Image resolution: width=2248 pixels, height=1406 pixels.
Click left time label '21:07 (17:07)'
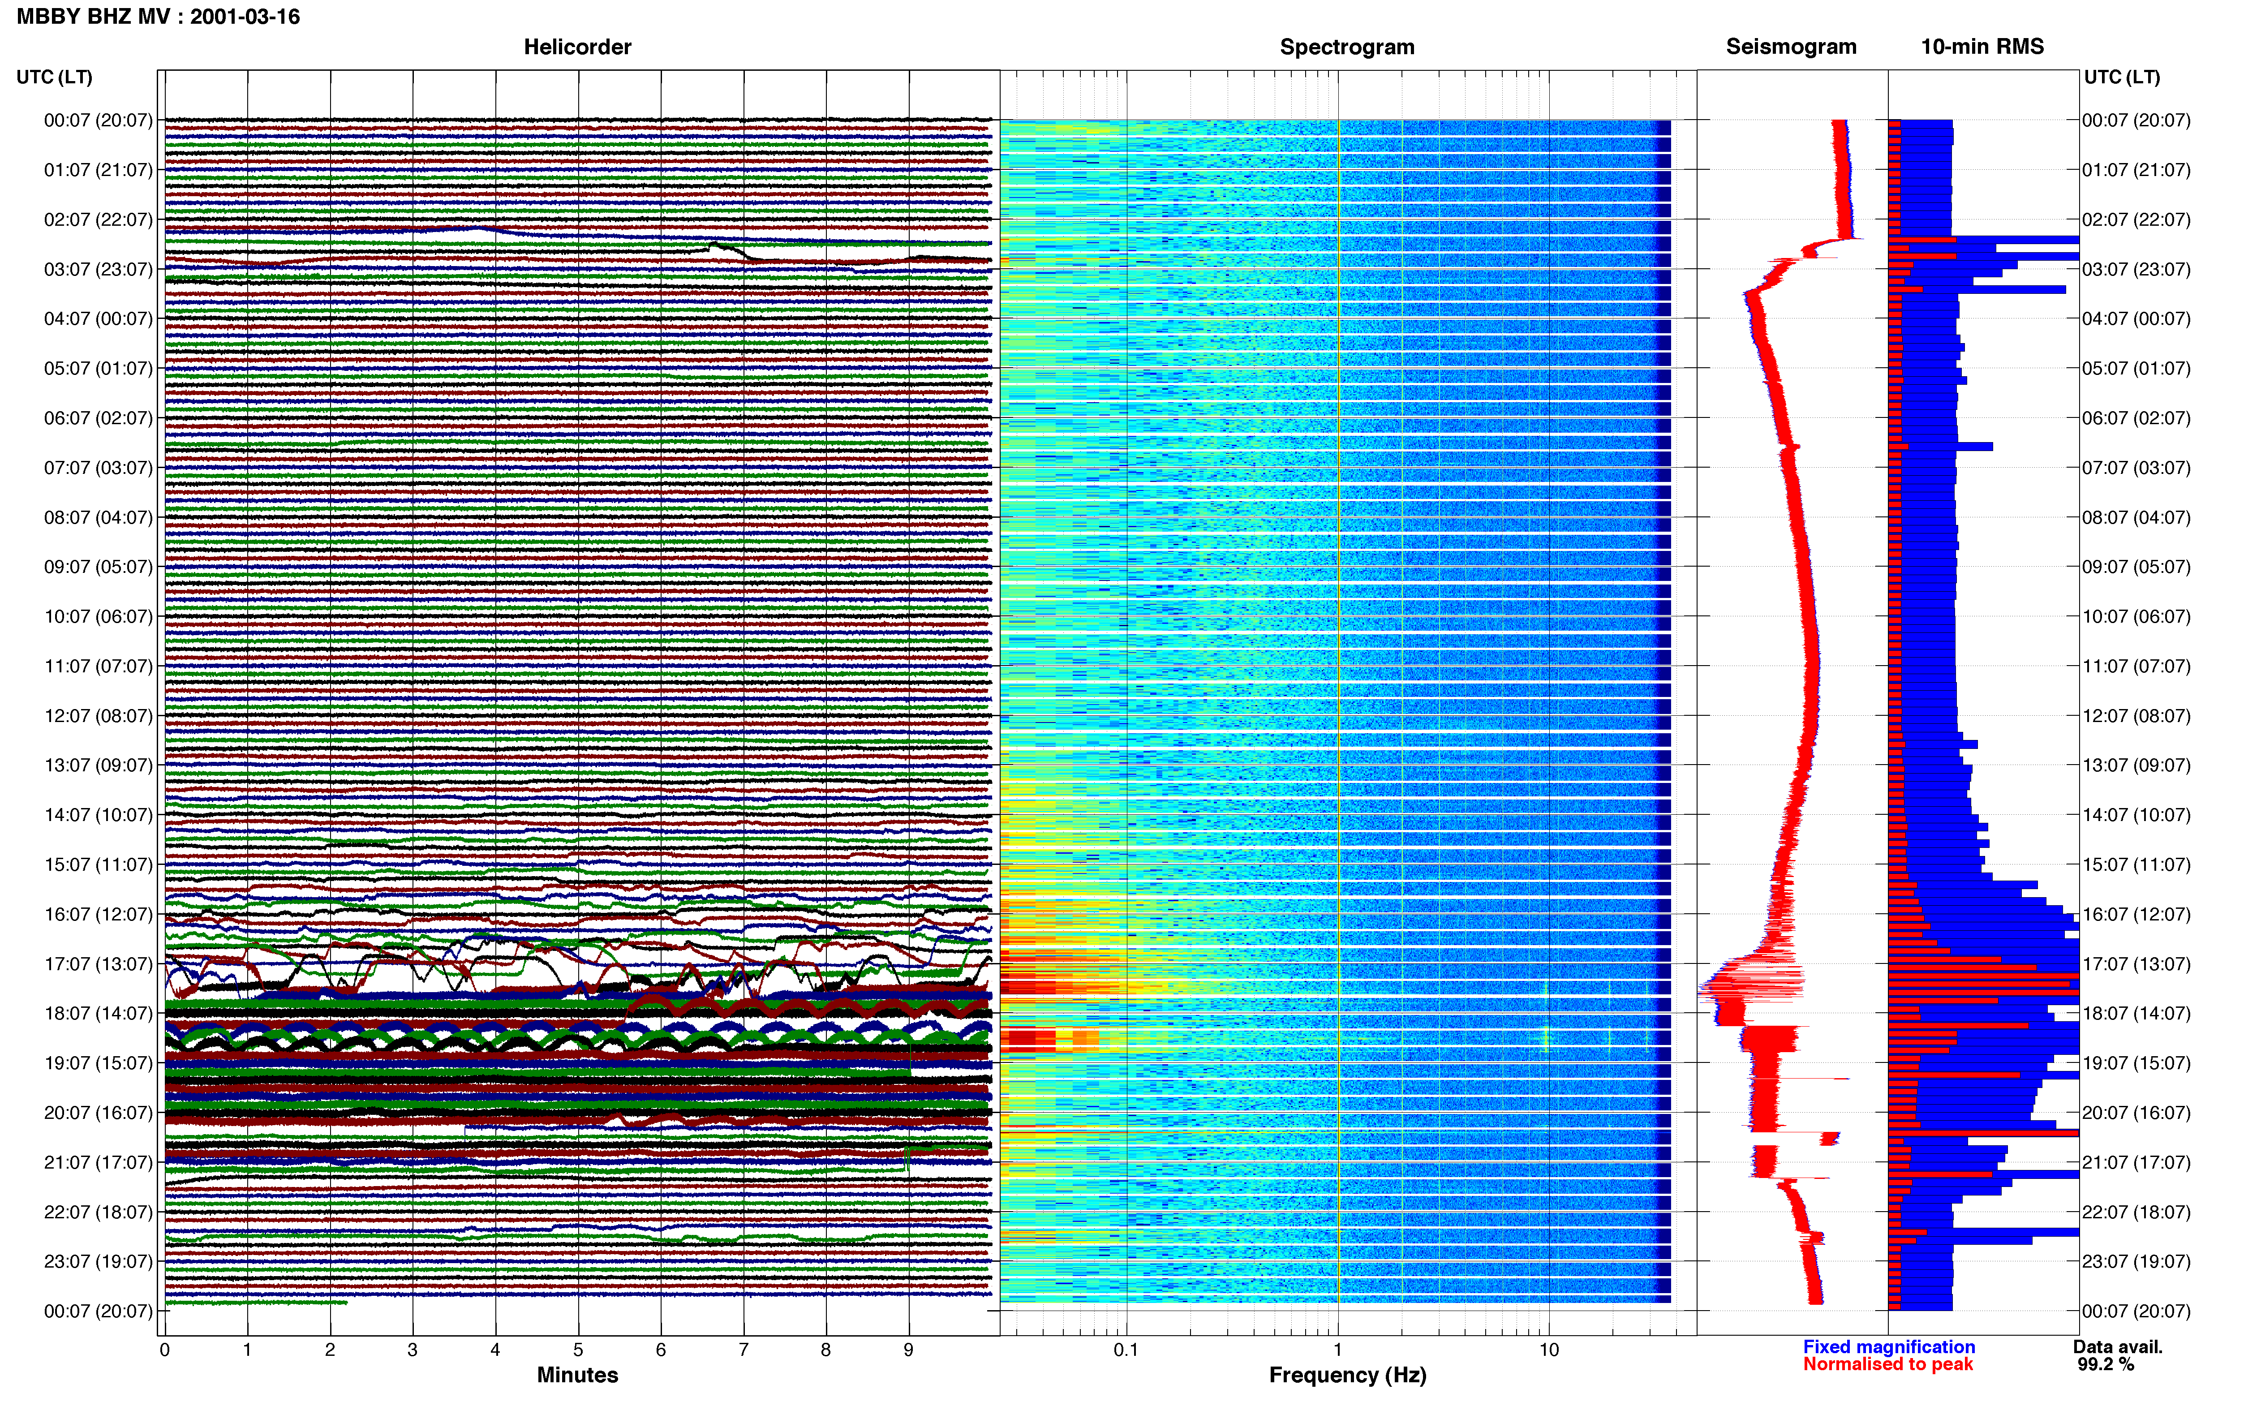(99, 1162)
